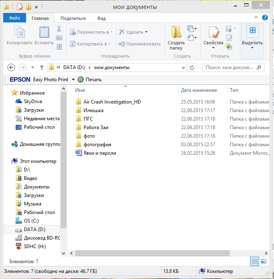The width and height of the screenshot is (274, 279).
Task: Click the horizontal scrollbar under file list
Action: (162, 253)
